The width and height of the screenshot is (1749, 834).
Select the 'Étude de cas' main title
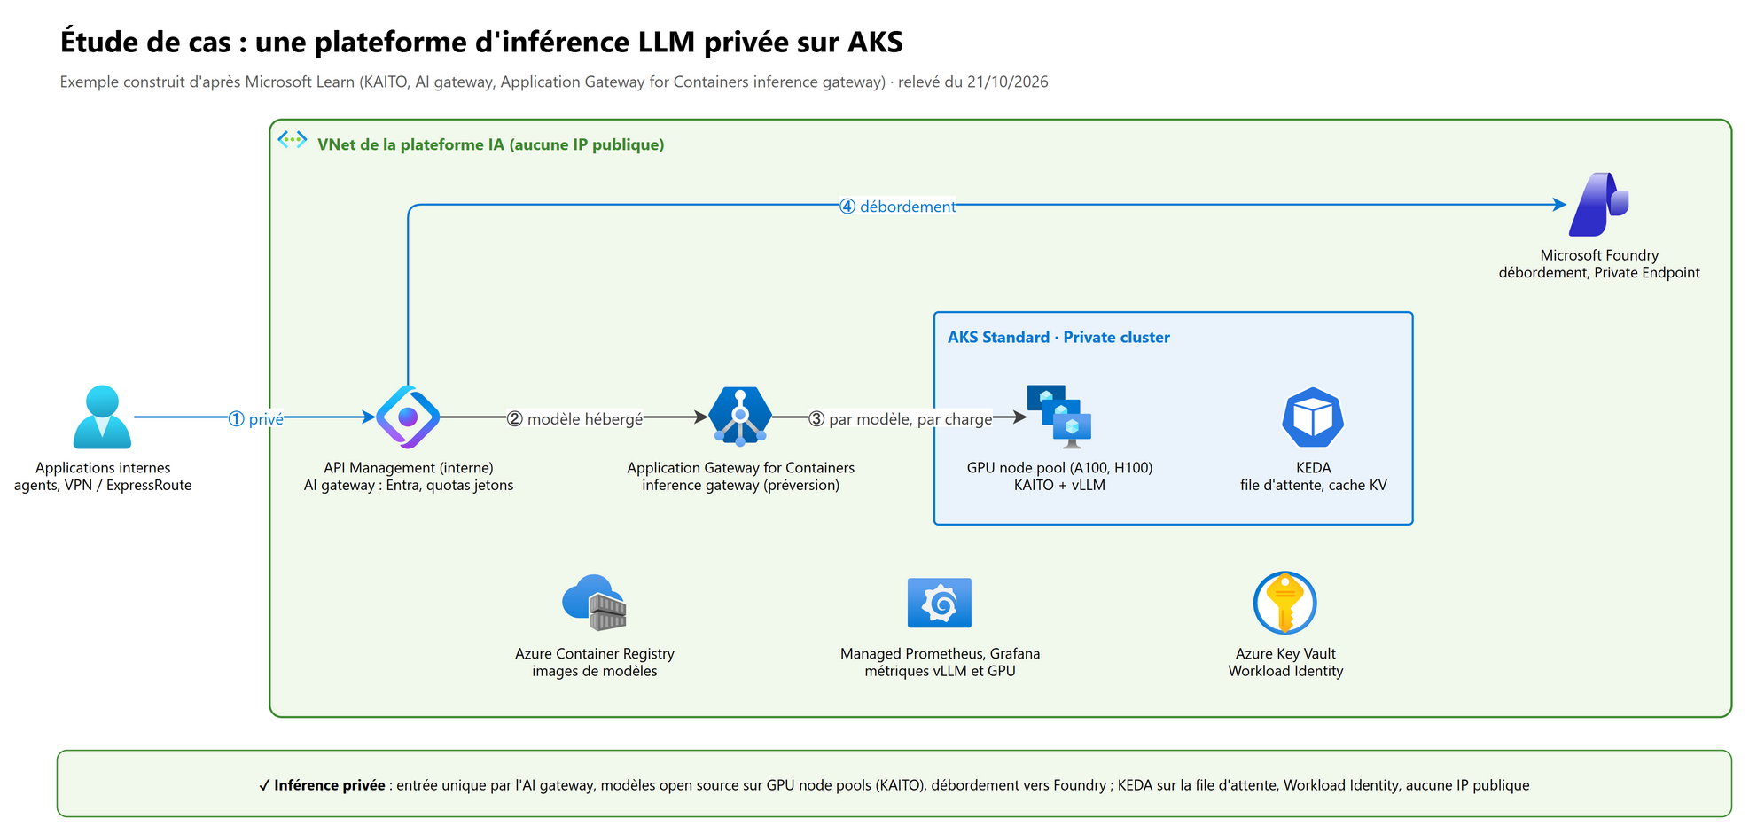click(481, 42)
